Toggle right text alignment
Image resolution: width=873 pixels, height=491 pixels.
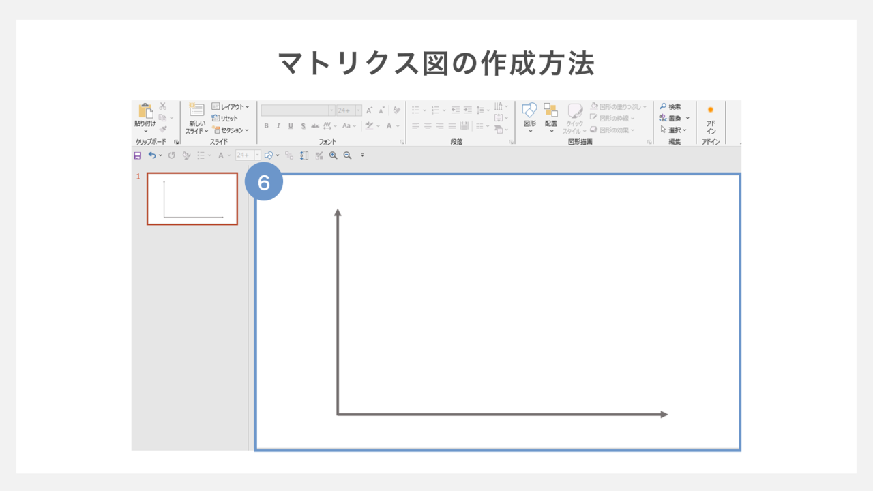click(440, 126)
